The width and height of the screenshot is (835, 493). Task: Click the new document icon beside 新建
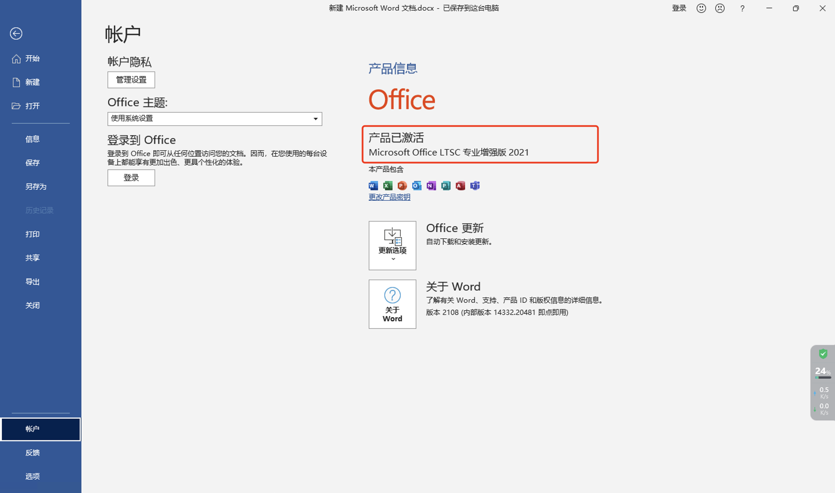click(x=16, y=82)
